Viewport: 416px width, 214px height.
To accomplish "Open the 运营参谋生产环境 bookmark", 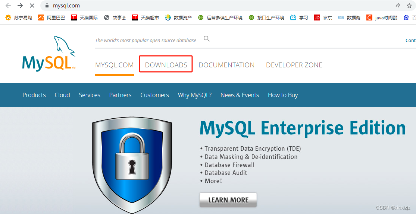I will 220,18.
